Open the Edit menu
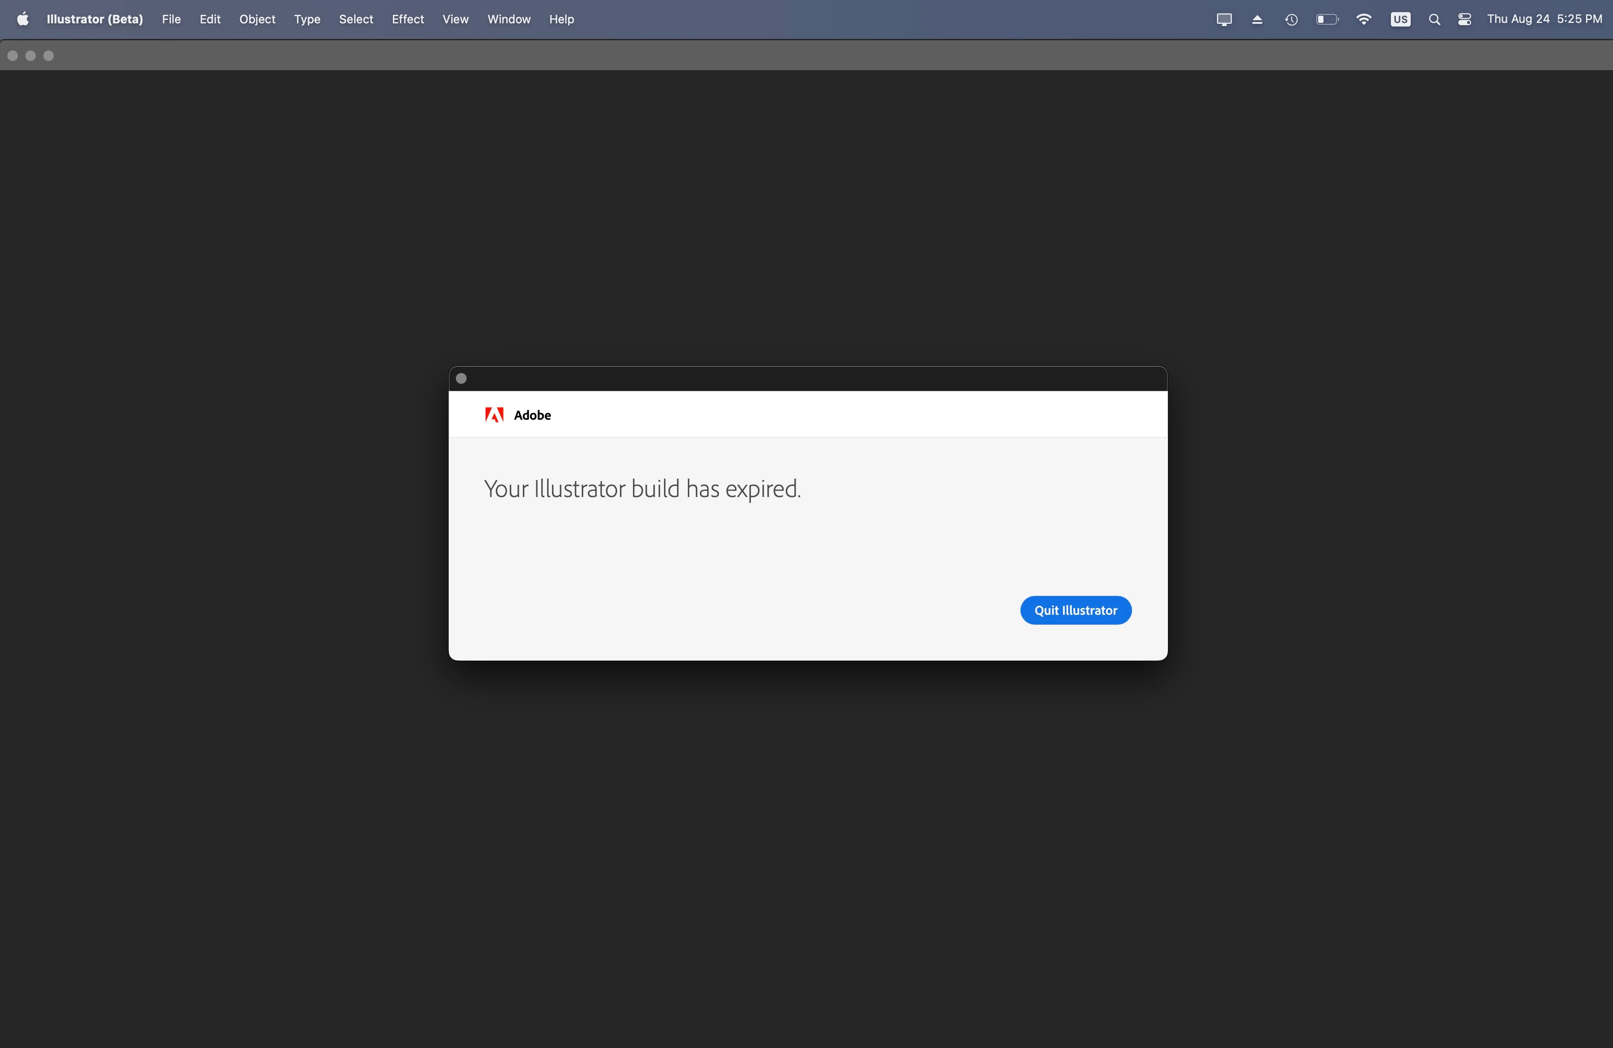This screenshot has height=1048, width=1613. (210, 19)
